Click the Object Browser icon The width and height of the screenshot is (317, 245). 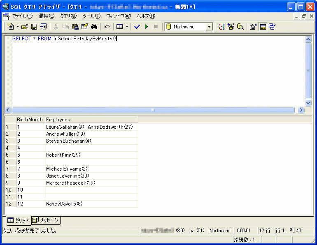(231, 27)
